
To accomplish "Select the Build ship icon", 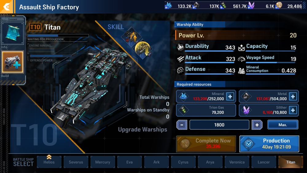I will coord(13,62).
